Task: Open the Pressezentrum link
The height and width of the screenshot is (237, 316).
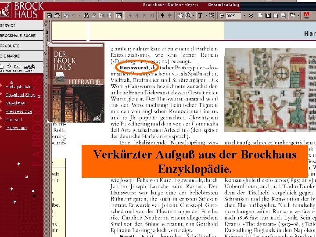Action: [19, 111]
